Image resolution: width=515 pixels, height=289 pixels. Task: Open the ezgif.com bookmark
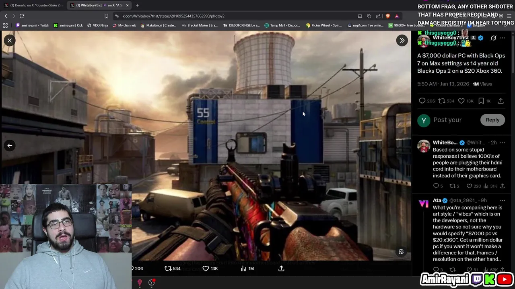(x=365, y=25)
